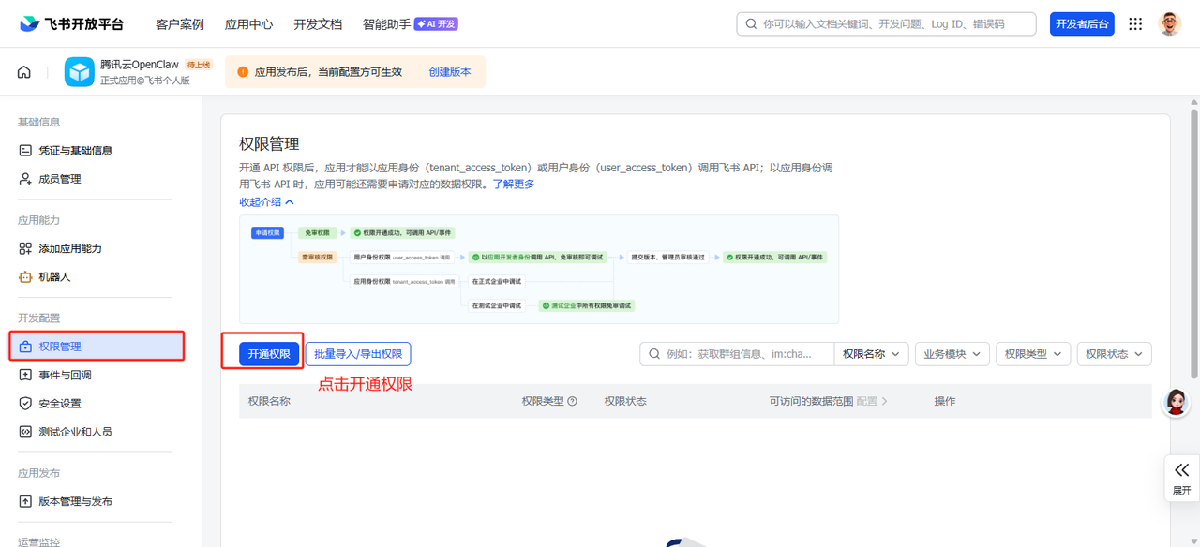The width and height of the screenshot is (1200, 547).
Task: Click the 安全设置 shield icon
Action: point(25,404)
